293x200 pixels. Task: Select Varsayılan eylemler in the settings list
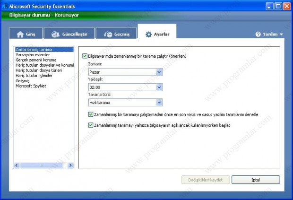[44, 55]
